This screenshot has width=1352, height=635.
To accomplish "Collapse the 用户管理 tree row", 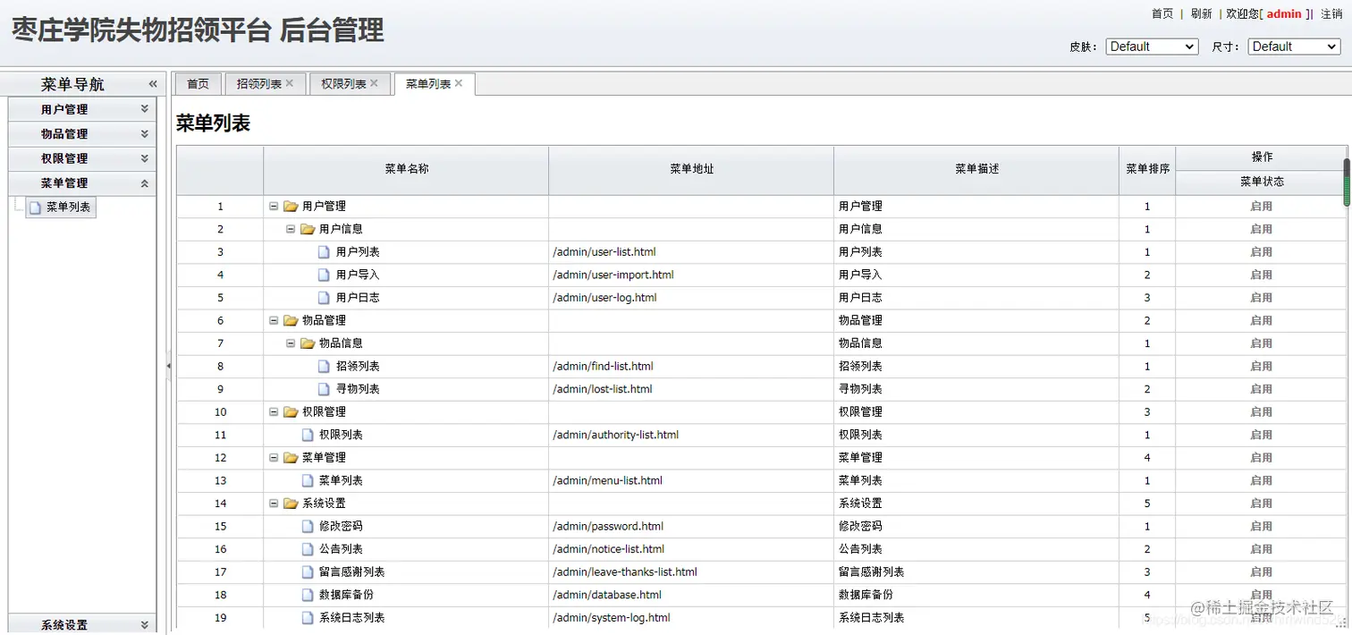I will pos(274,206).
